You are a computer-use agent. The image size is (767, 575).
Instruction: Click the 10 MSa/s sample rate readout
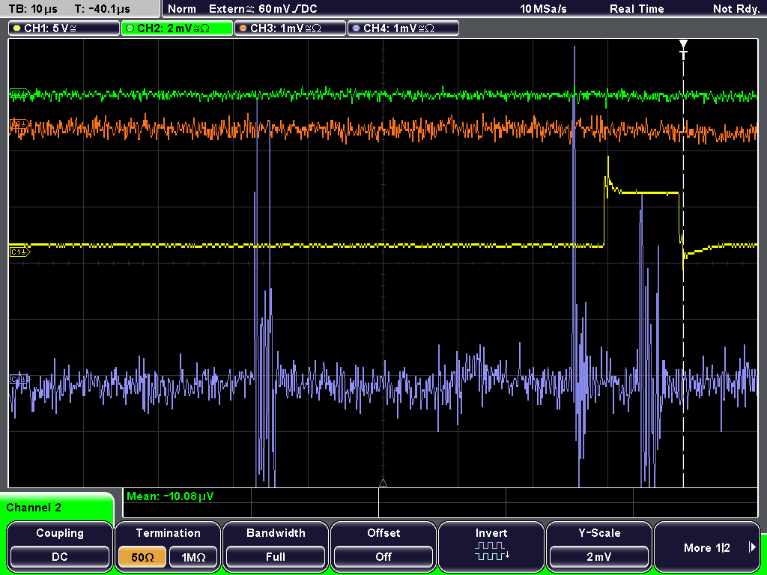tap(543, 9)
